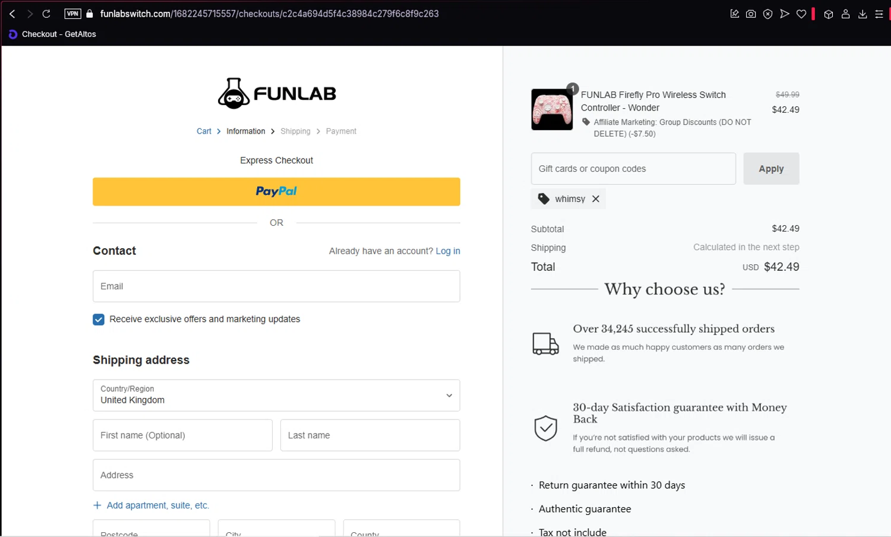
Task: Uncheck Receive exclusive offers and marketing updates
Action: click(x=99, y=320)
